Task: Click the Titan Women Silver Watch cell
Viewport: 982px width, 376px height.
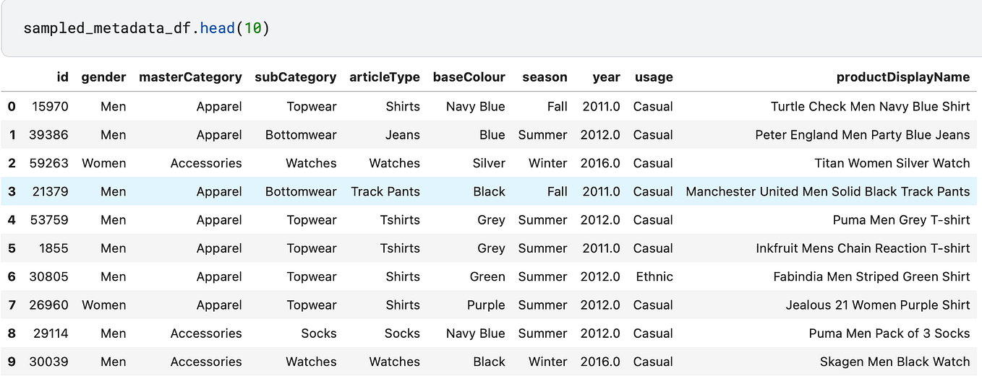Action: 892,163
